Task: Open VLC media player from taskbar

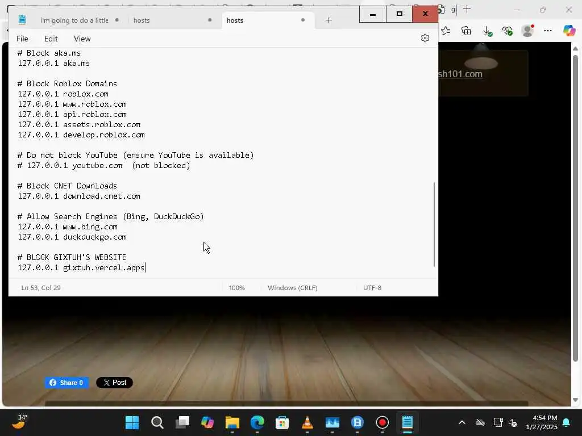Action: [307, 422]
